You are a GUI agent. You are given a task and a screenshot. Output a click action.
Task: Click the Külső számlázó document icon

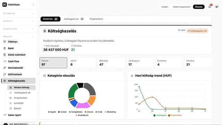pyautogui.click(x=5, y=55)
